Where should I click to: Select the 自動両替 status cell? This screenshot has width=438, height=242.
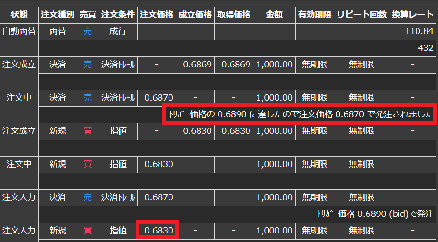click(19, 31)
